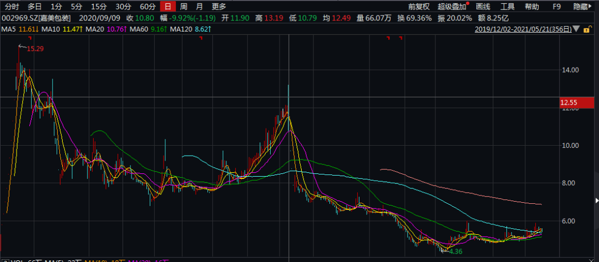Open 超级叠加 overlay feature
599x262 pixels.
pos(452,7)
